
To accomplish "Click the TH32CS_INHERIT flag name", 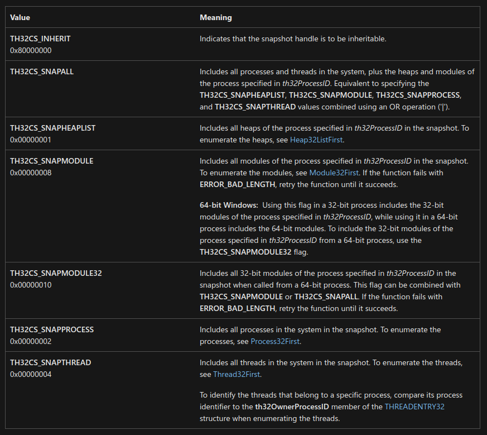I will click(x=40, y=39).
